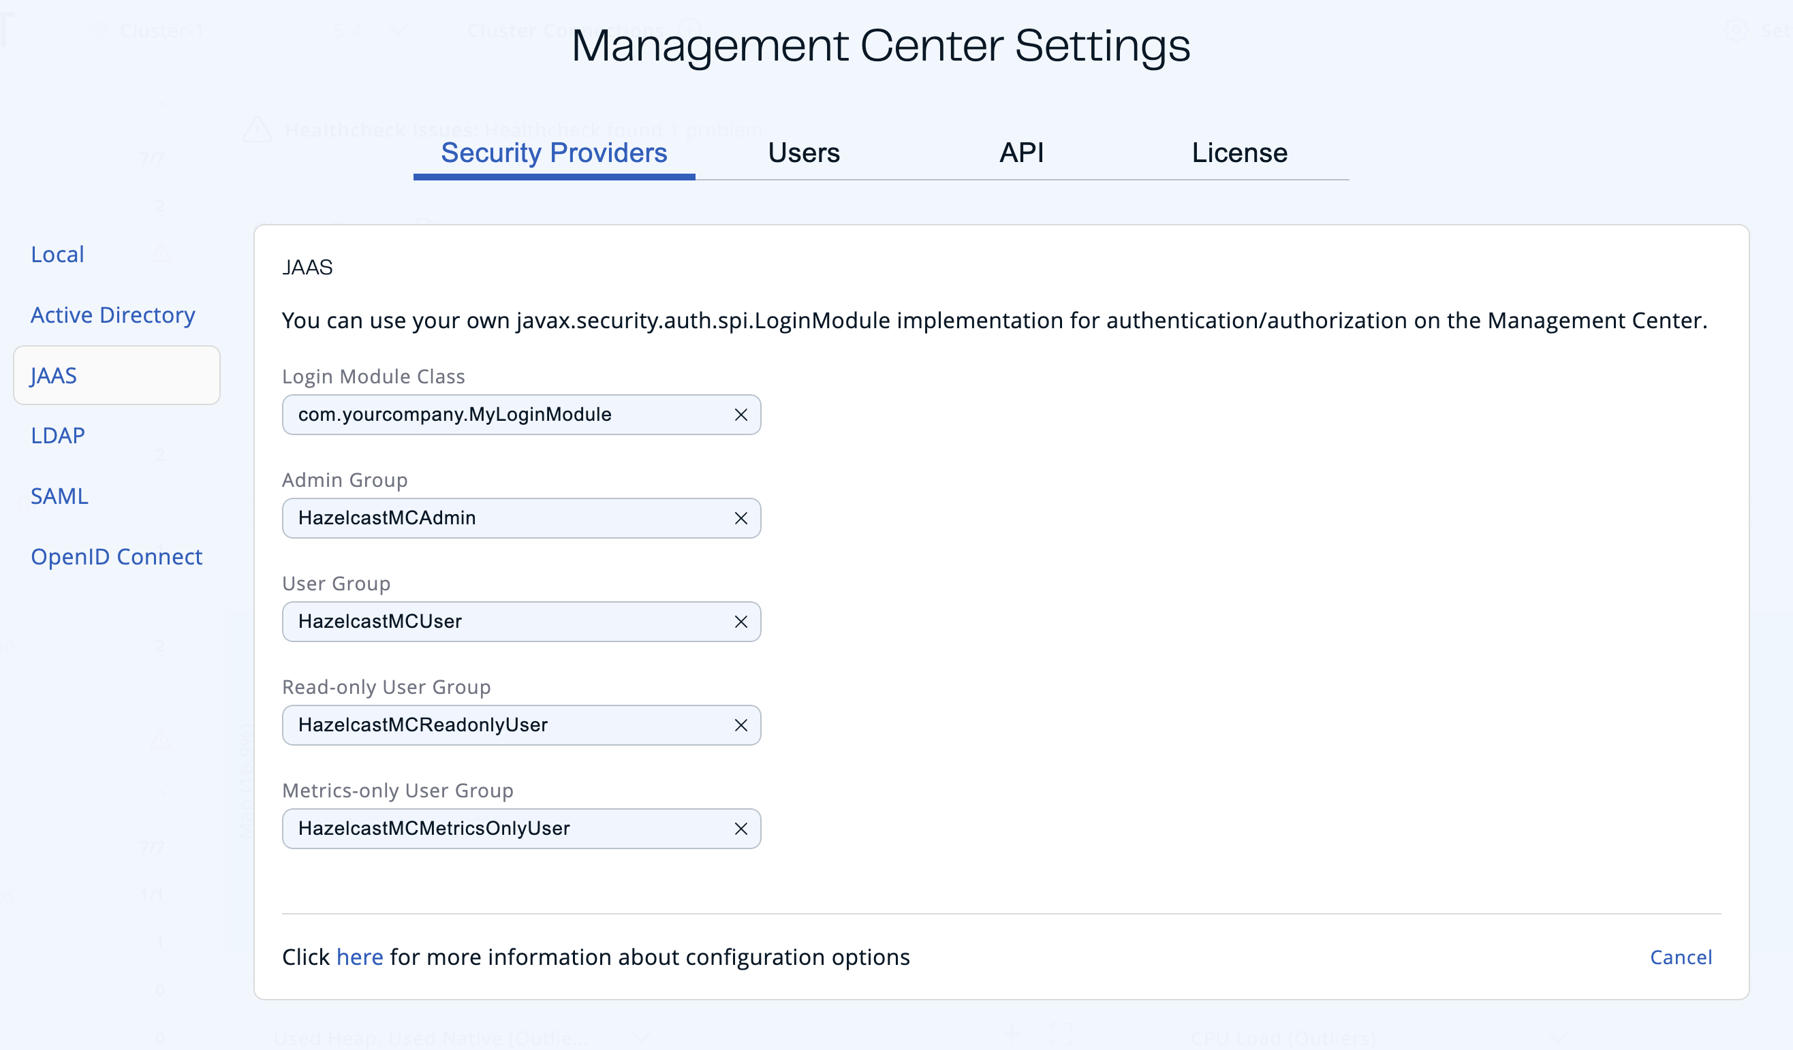The image size is (1793, 1050).
Task: Switch to the License tab
Action: click(1238, 153)
